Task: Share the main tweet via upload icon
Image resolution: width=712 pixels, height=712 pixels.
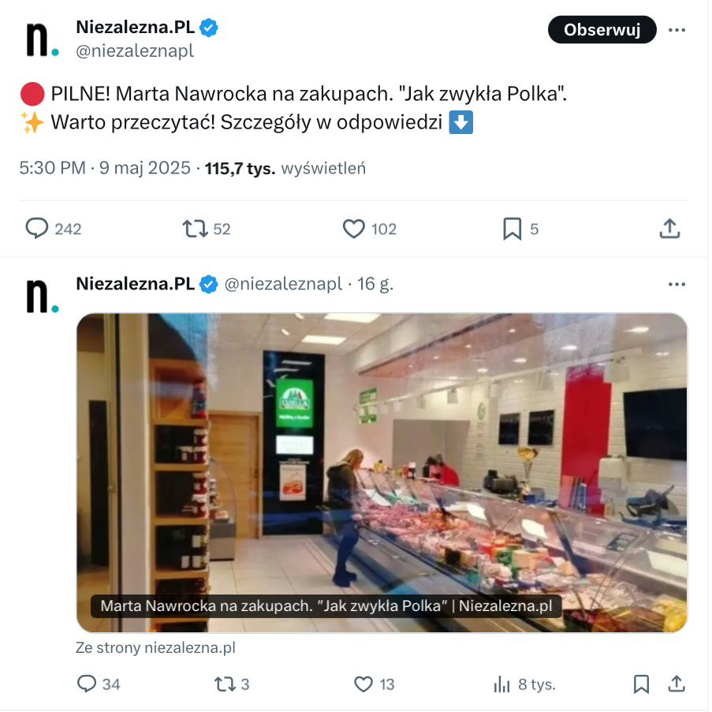Action: point(669,229)
